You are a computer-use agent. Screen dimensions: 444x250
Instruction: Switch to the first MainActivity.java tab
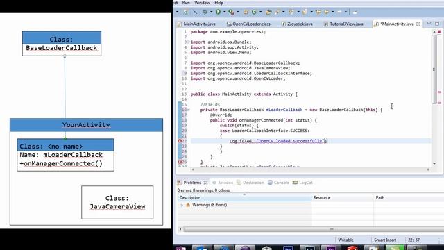[x=196, y=24]
